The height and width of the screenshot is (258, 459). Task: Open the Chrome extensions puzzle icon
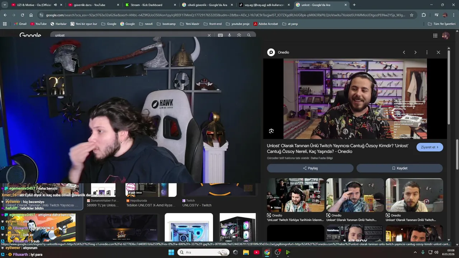pyautogui.click(x=424, y=15)
